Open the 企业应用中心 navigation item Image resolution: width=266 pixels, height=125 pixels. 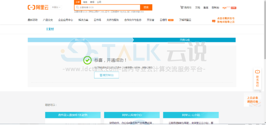tap(66, 20)
